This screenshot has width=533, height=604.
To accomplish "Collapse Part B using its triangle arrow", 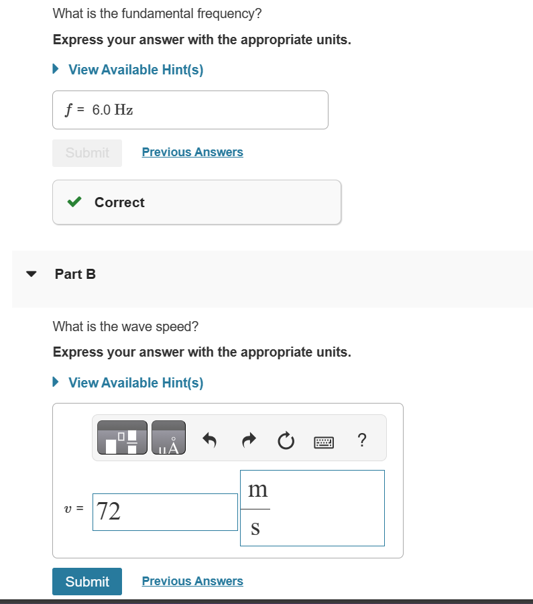I will (x=31, y=274).
